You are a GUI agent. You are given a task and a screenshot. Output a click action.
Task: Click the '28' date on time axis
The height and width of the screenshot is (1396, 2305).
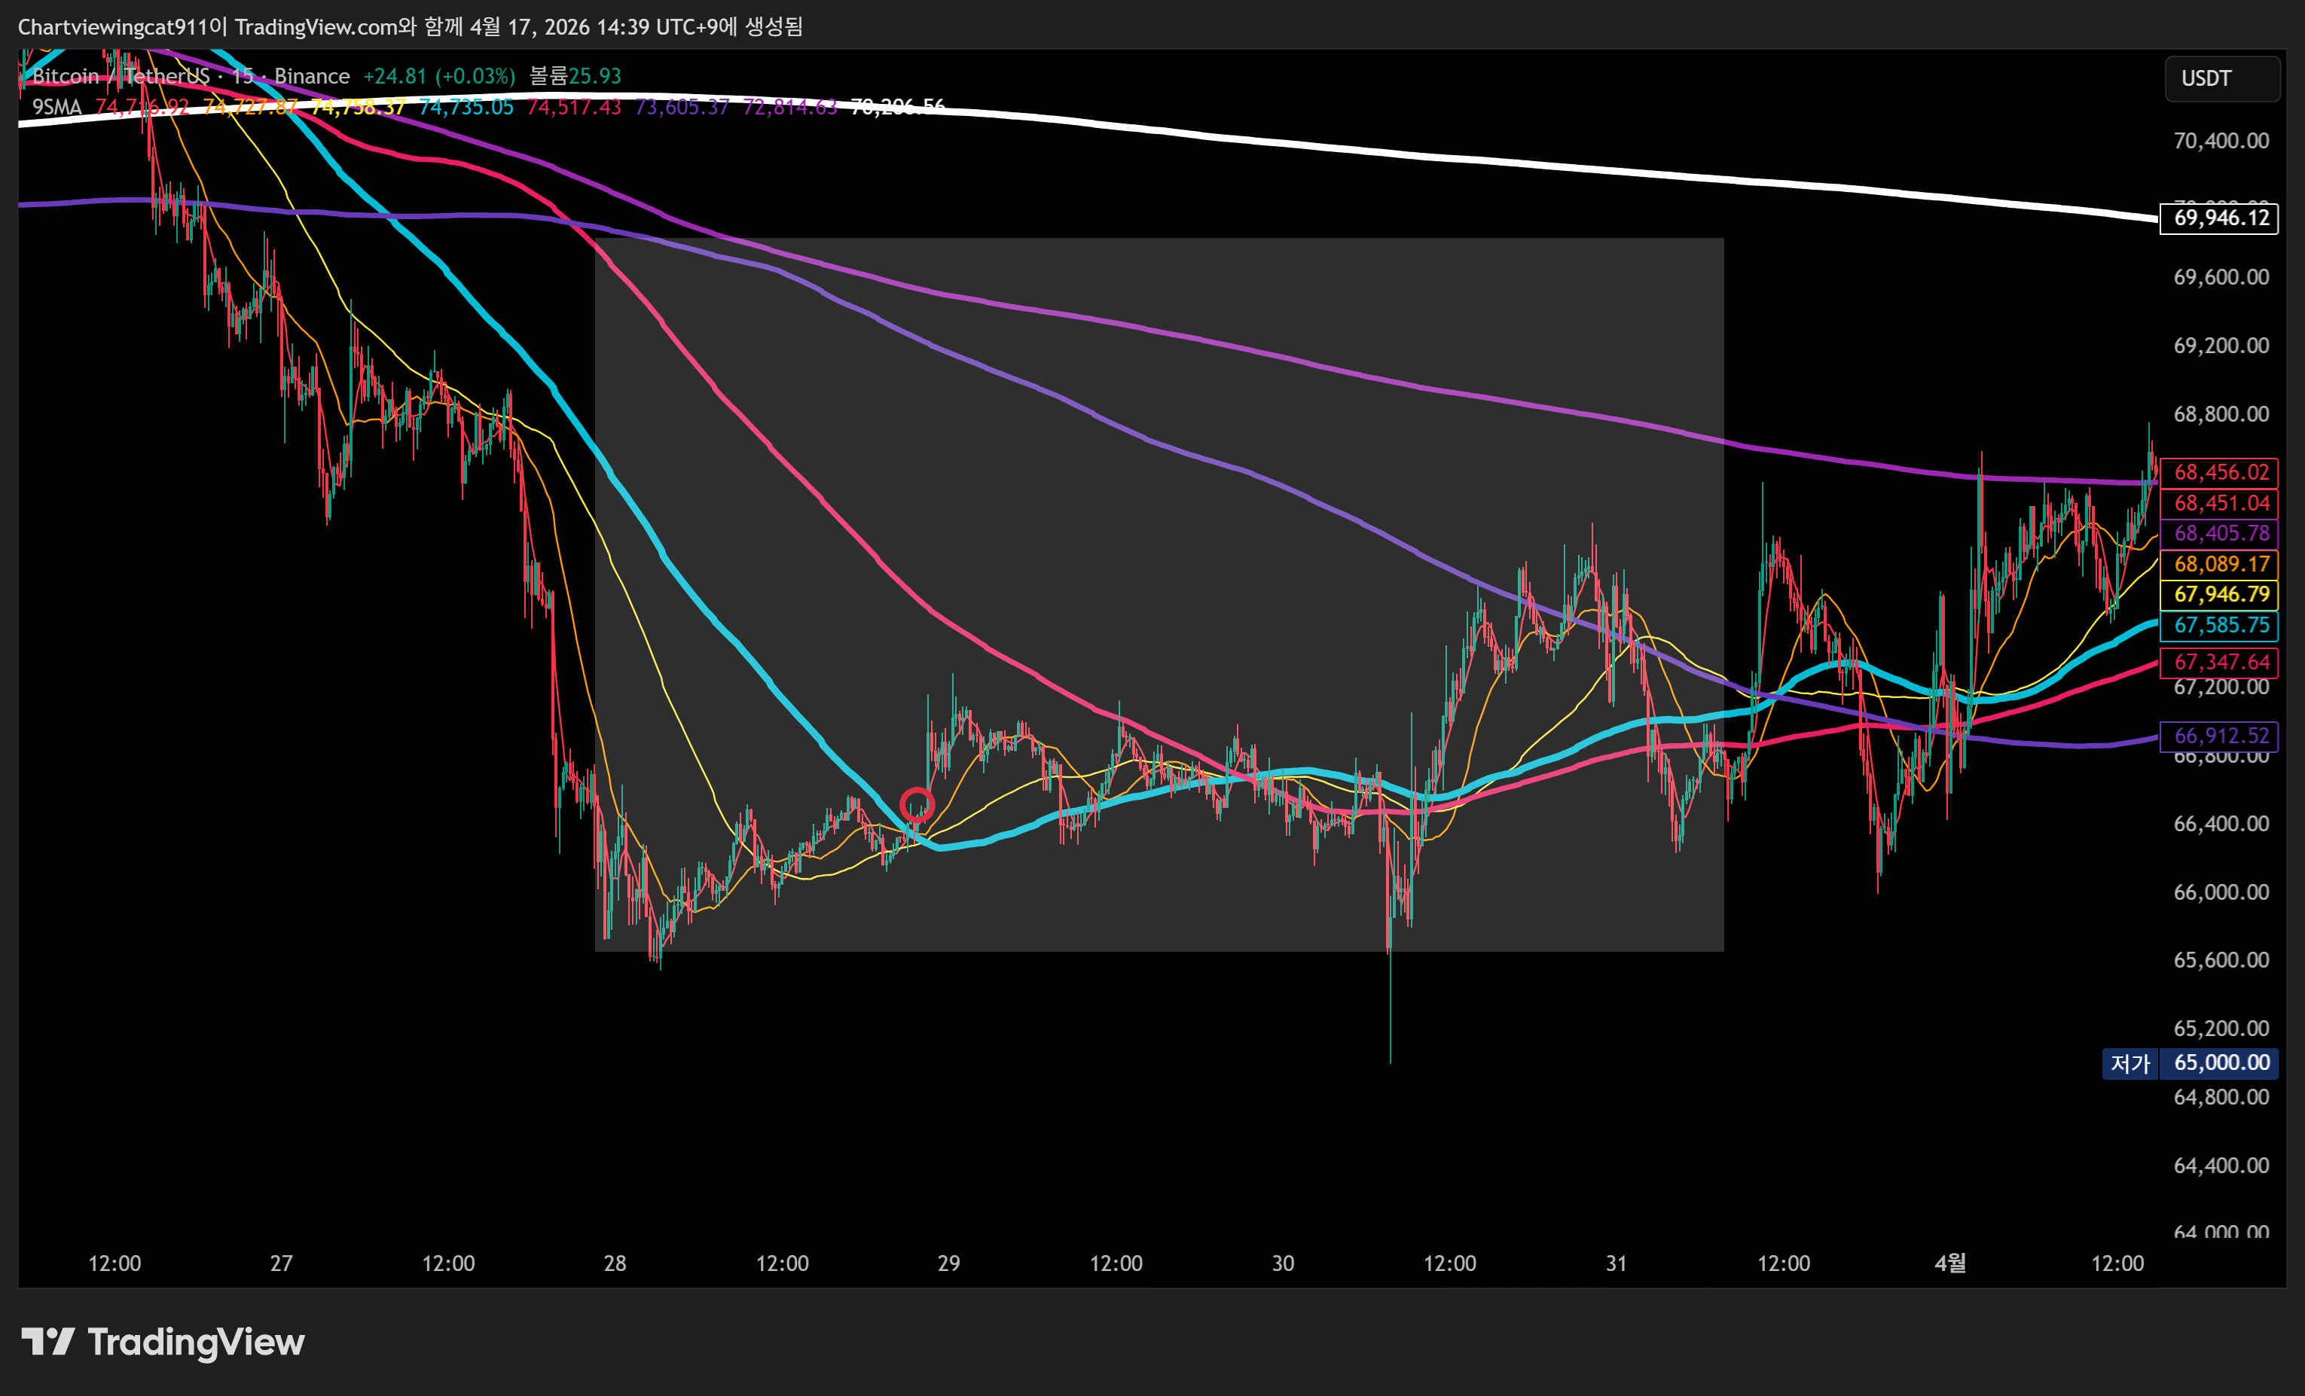click(x=615, y=1263)
